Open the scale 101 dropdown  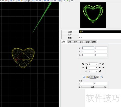click(97, 71)
